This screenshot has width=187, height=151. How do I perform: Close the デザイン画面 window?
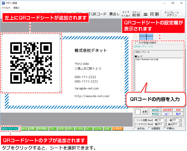coord(181,3)
